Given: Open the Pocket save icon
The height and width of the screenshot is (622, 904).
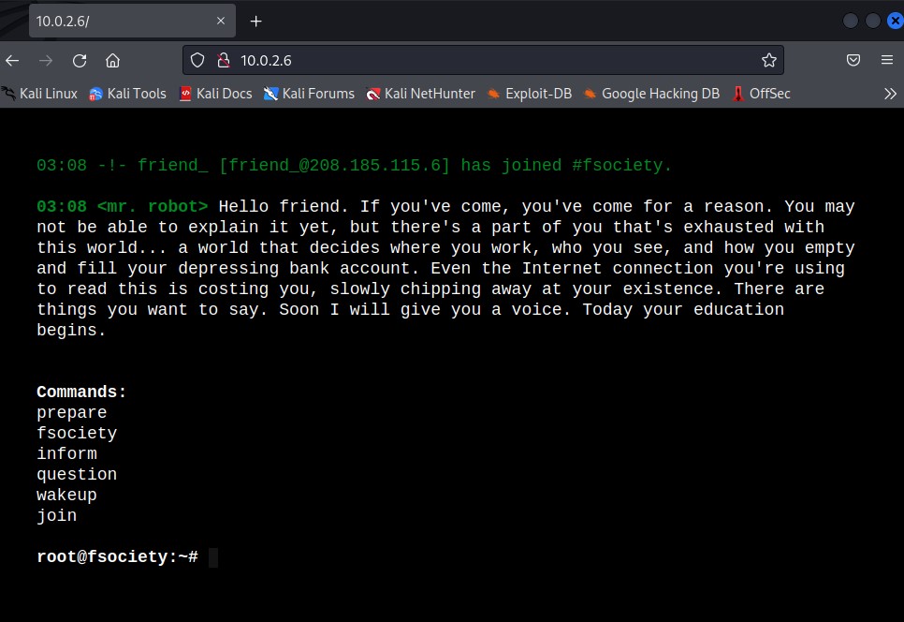Looking at the screenshot, I should click(853, 60).
